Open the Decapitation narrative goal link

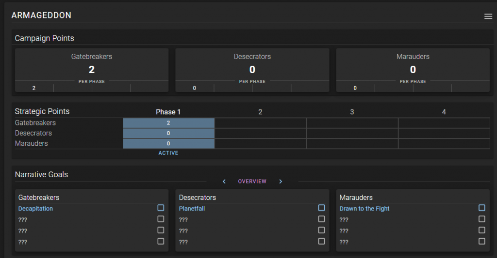pos(35,209)
